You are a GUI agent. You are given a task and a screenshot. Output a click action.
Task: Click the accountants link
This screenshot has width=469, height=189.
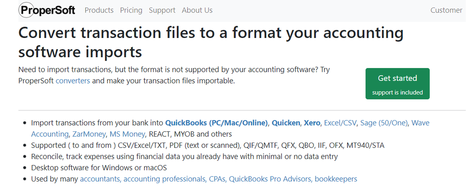coord(101,179)
